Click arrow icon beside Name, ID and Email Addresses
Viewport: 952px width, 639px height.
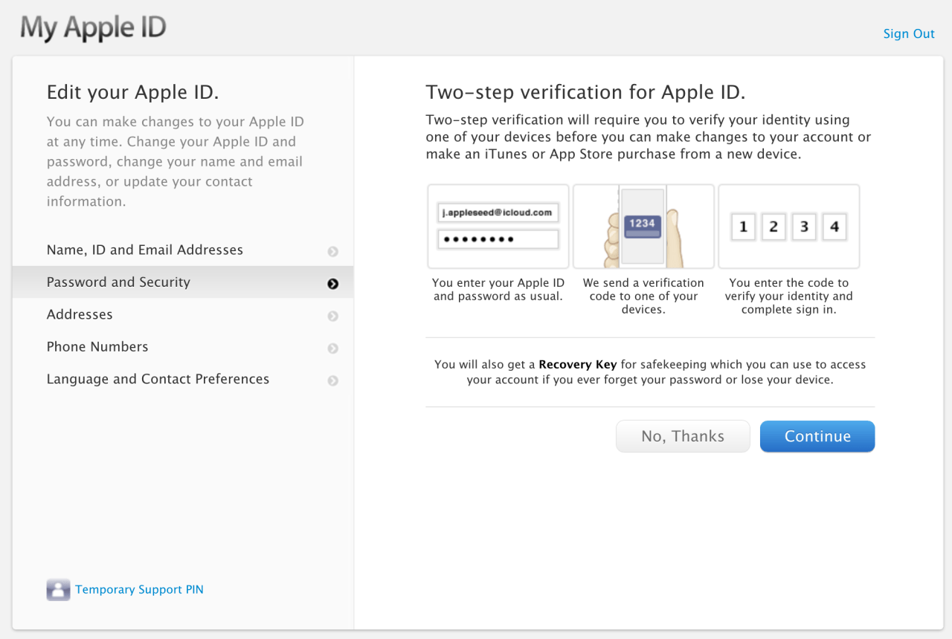tap(332, 252)
